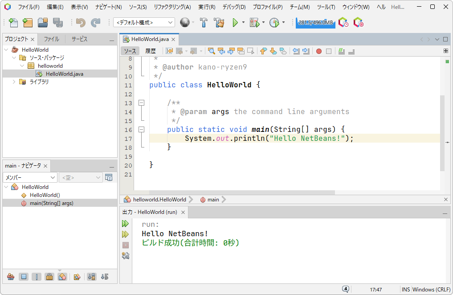Click the Find Next Occurrence icon

coord(231,51)
